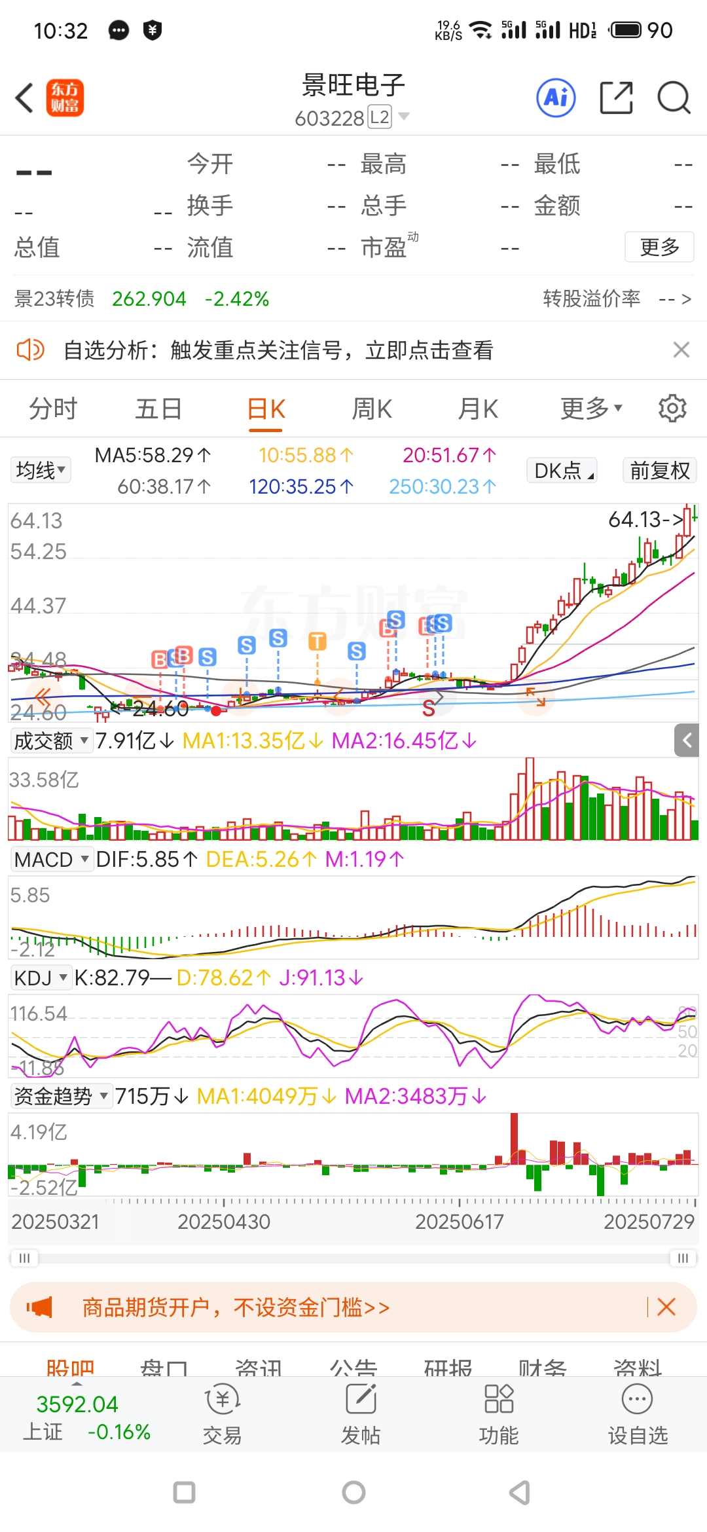The width and height of the screenshot is (707, 1532).
Task: Expand the stock code 603228 dropdown
Action: tap(404, 117)
